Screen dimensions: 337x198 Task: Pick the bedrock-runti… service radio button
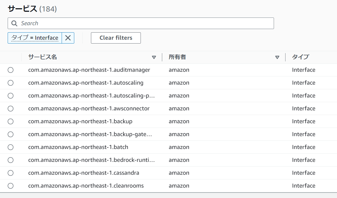pos(10,160)
